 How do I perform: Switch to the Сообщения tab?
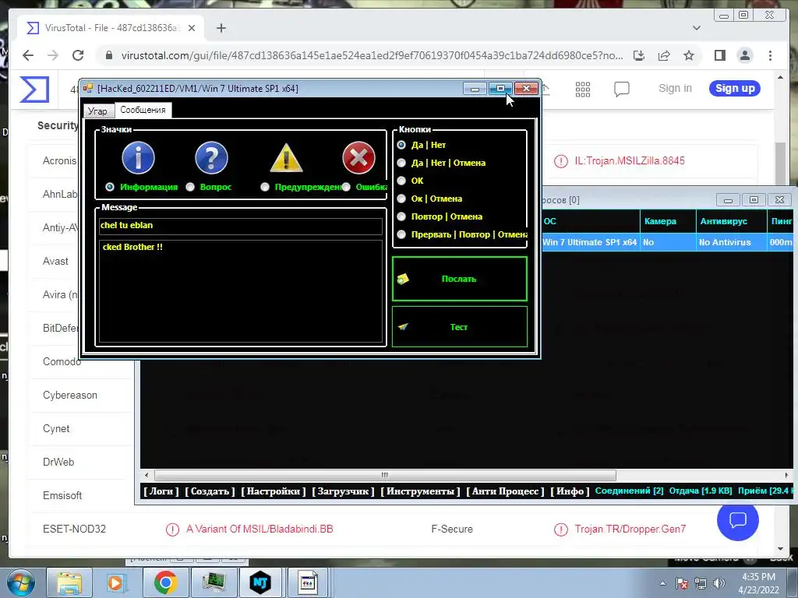(x=143, y=110)
